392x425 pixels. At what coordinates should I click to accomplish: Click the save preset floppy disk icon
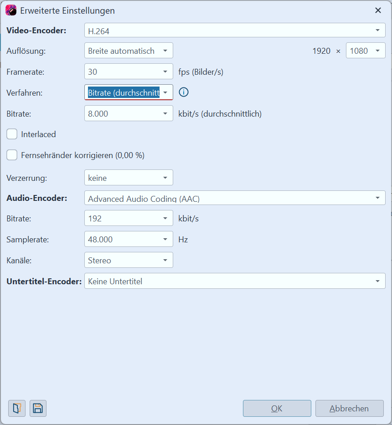tap(38, 409)
